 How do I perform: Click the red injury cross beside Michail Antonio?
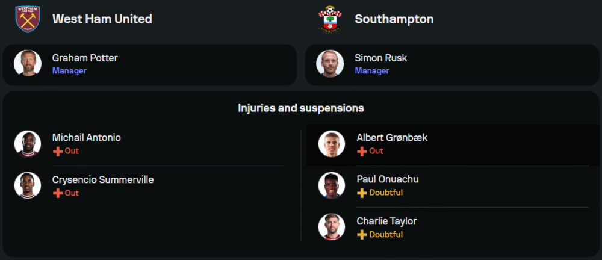pos(58,151)
